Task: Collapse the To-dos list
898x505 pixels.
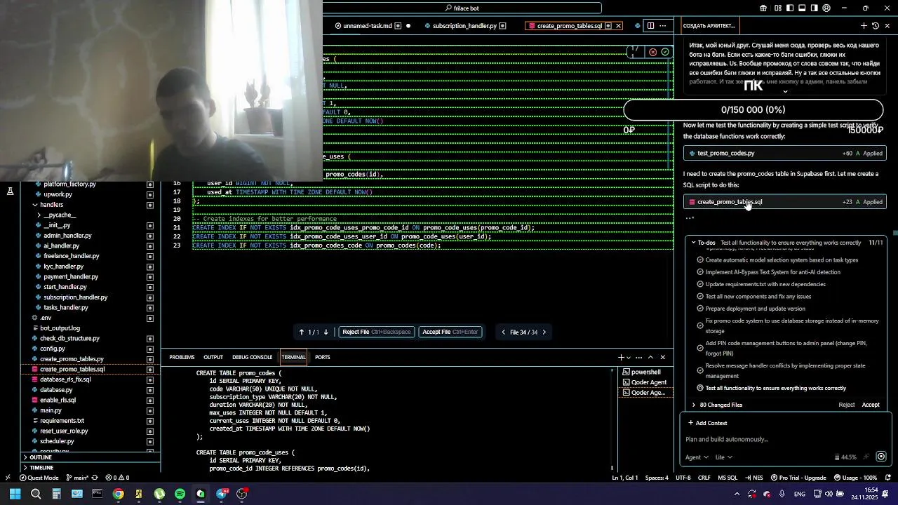Action: 694,243
